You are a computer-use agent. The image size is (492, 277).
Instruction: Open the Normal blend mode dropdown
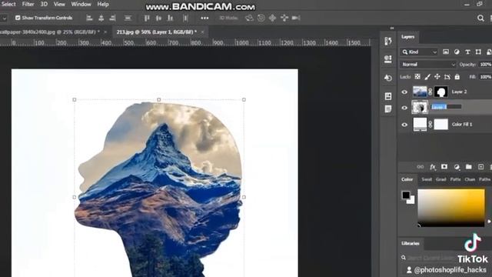(428, 65)
